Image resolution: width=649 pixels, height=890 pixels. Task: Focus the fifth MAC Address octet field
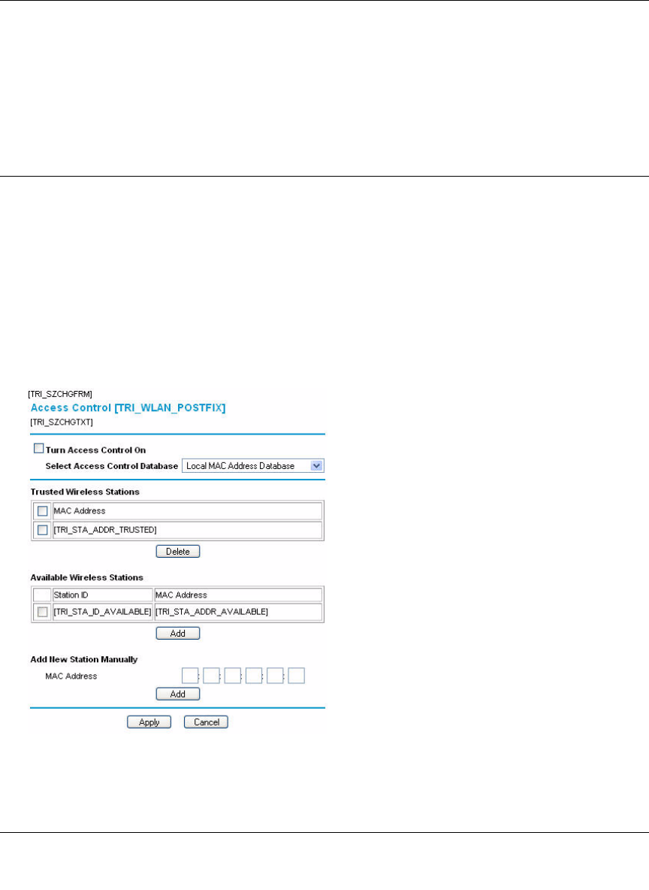point(275,676)
